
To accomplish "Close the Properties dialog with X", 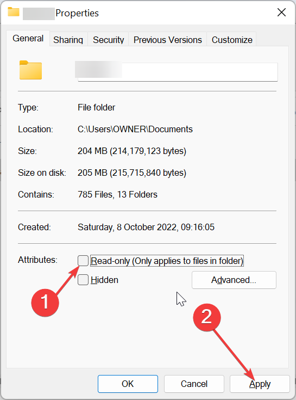I will (281, 12).
